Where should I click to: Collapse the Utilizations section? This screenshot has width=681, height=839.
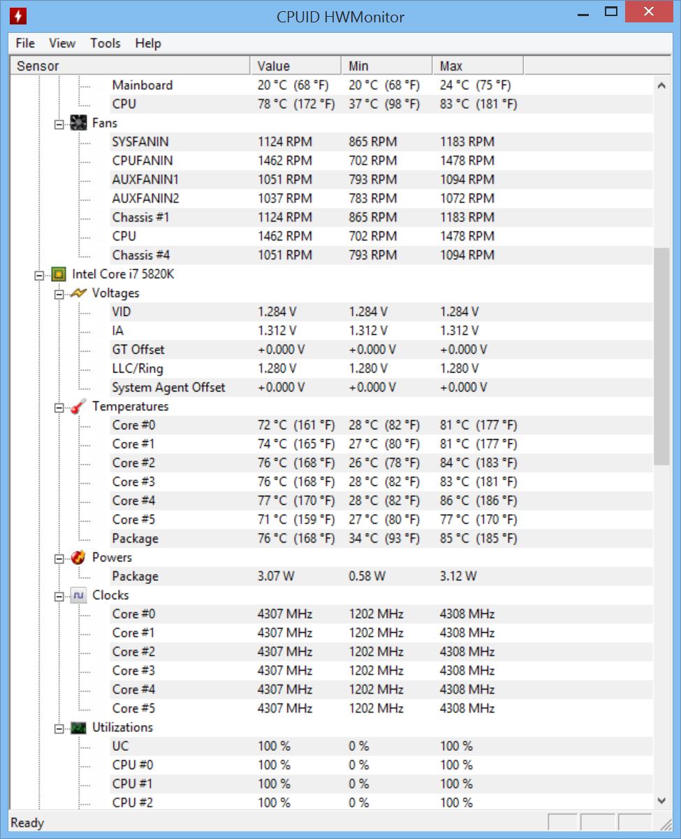click(x=59, y=728)
